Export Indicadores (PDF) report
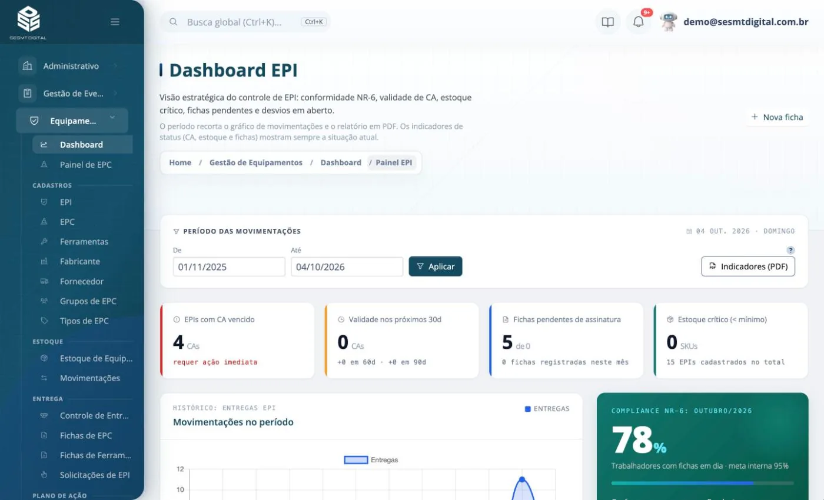Viewport: 824px width, 500px height. [748, 266]
